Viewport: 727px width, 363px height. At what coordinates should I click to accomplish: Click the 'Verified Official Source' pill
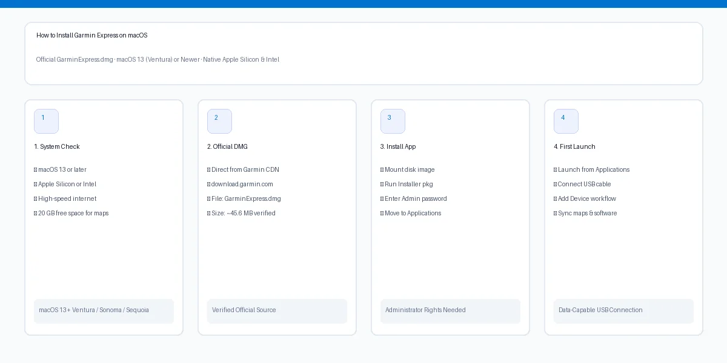click(277, 311)
